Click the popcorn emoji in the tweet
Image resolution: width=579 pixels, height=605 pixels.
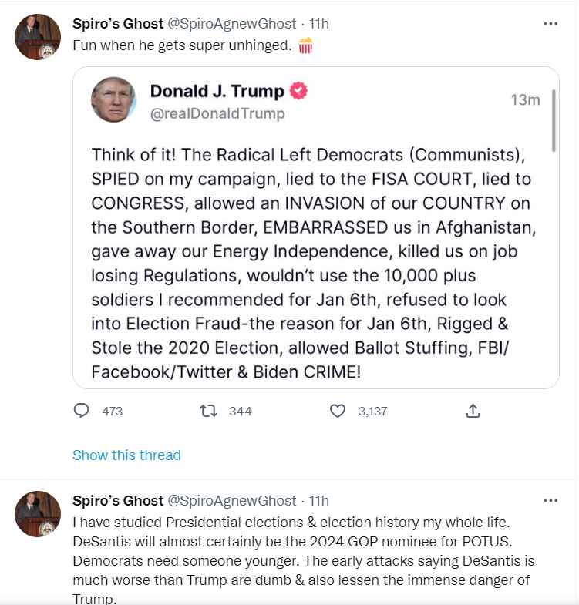305,45
